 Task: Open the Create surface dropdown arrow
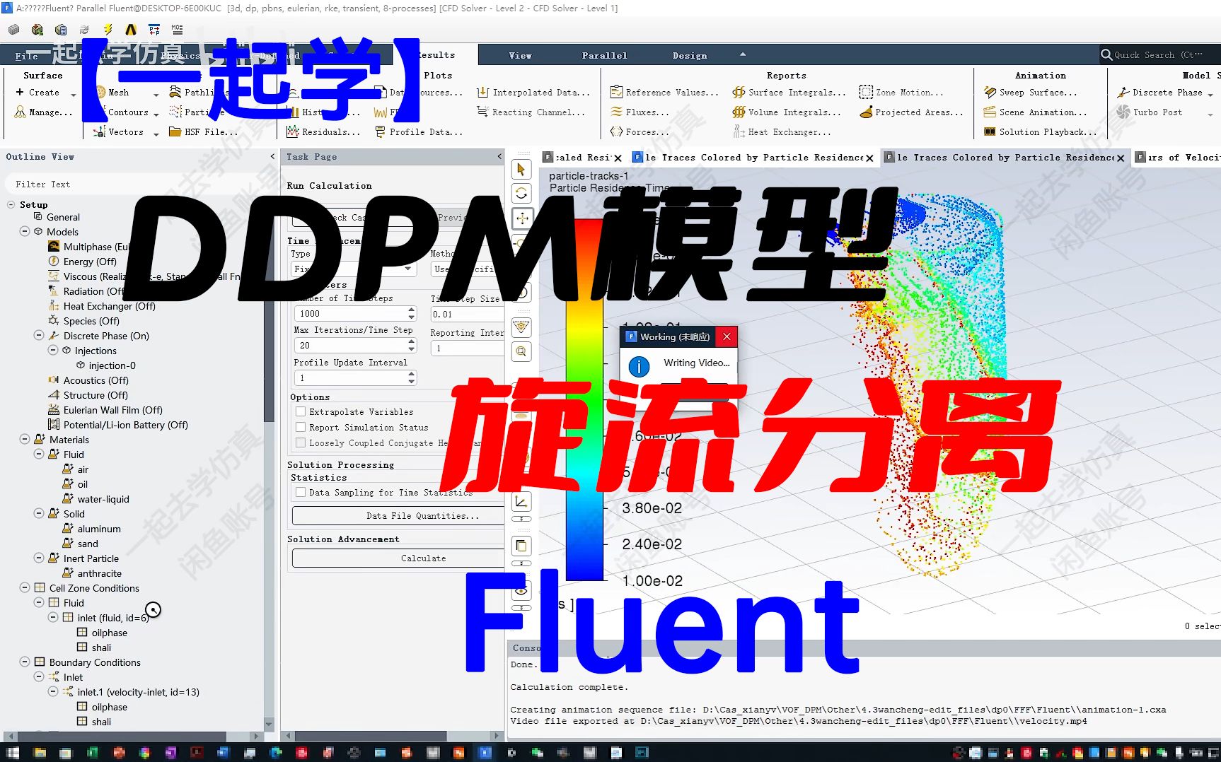pos(73,93)
